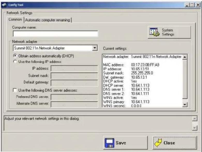Click the System Settings control panel icon
The height and width of the screenshot is (152, 202).
coord(154,32)
